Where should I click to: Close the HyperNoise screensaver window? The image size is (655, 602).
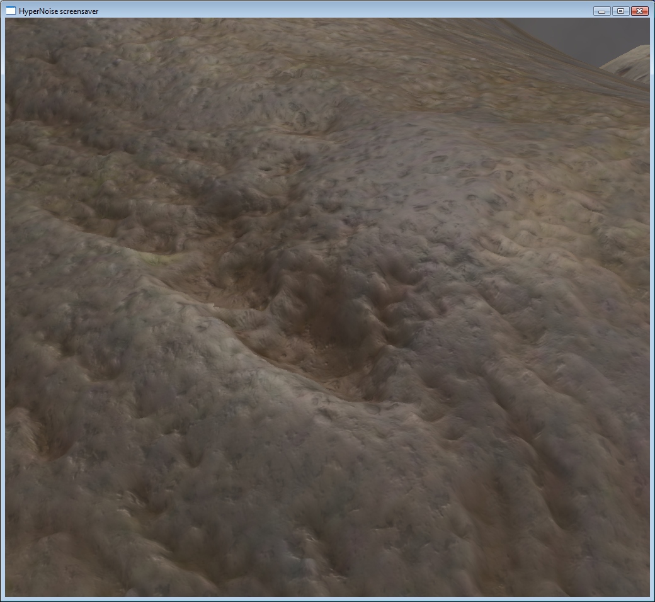click(639, 11)
